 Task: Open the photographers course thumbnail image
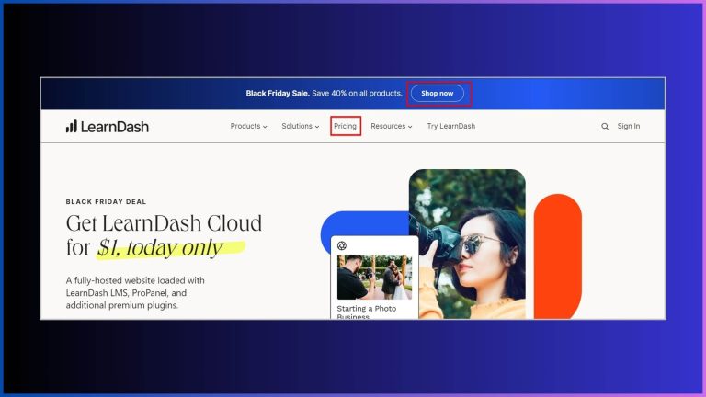(373, 277)
